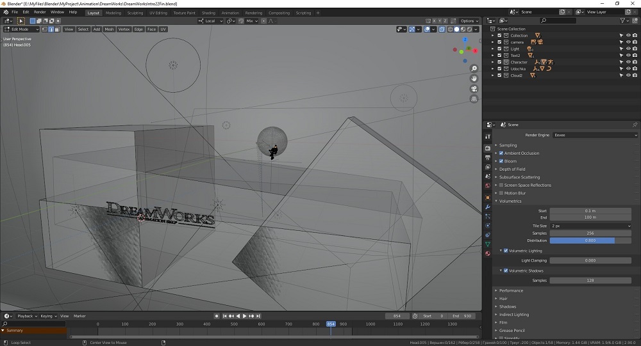
Task: Select the face select mode icon
Action: tap(57, 29)
